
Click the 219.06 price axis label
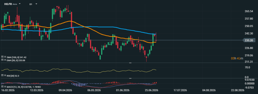coord(249,55)
